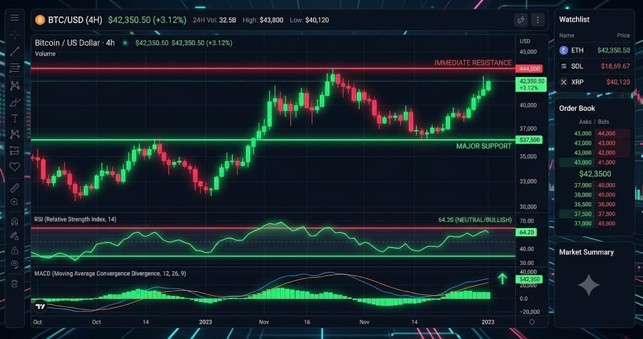Click the High: $43,800 stat
The width and height of the screenshot is (643, 339).
pyautogui.click(x=263, y=19)
